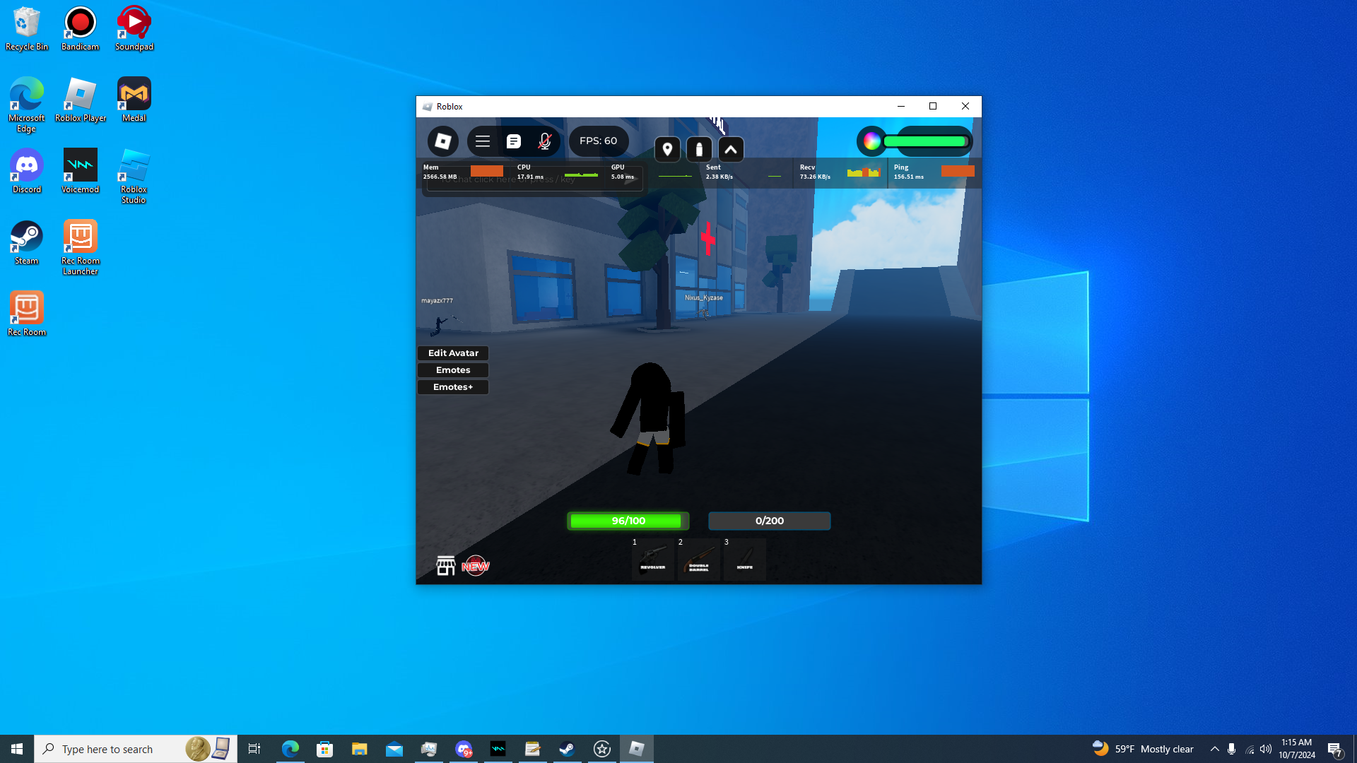Equip the Double Barrel in slot 2
The width and height of the screenshot is (1357, 763).
coord(698,560)
